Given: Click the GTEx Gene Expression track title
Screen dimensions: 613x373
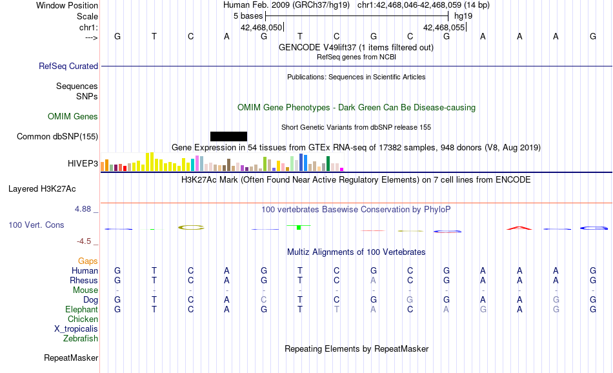Looking at the screenshot, I should (x=356, y=147).
